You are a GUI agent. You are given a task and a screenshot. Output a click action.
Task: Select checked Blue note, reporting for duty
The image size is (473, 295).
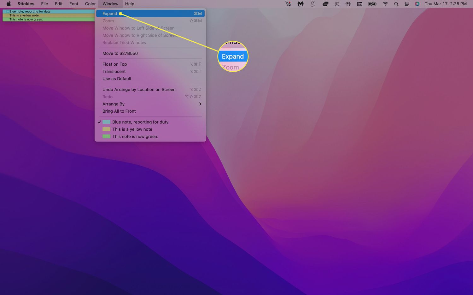[x=140, y=122]
